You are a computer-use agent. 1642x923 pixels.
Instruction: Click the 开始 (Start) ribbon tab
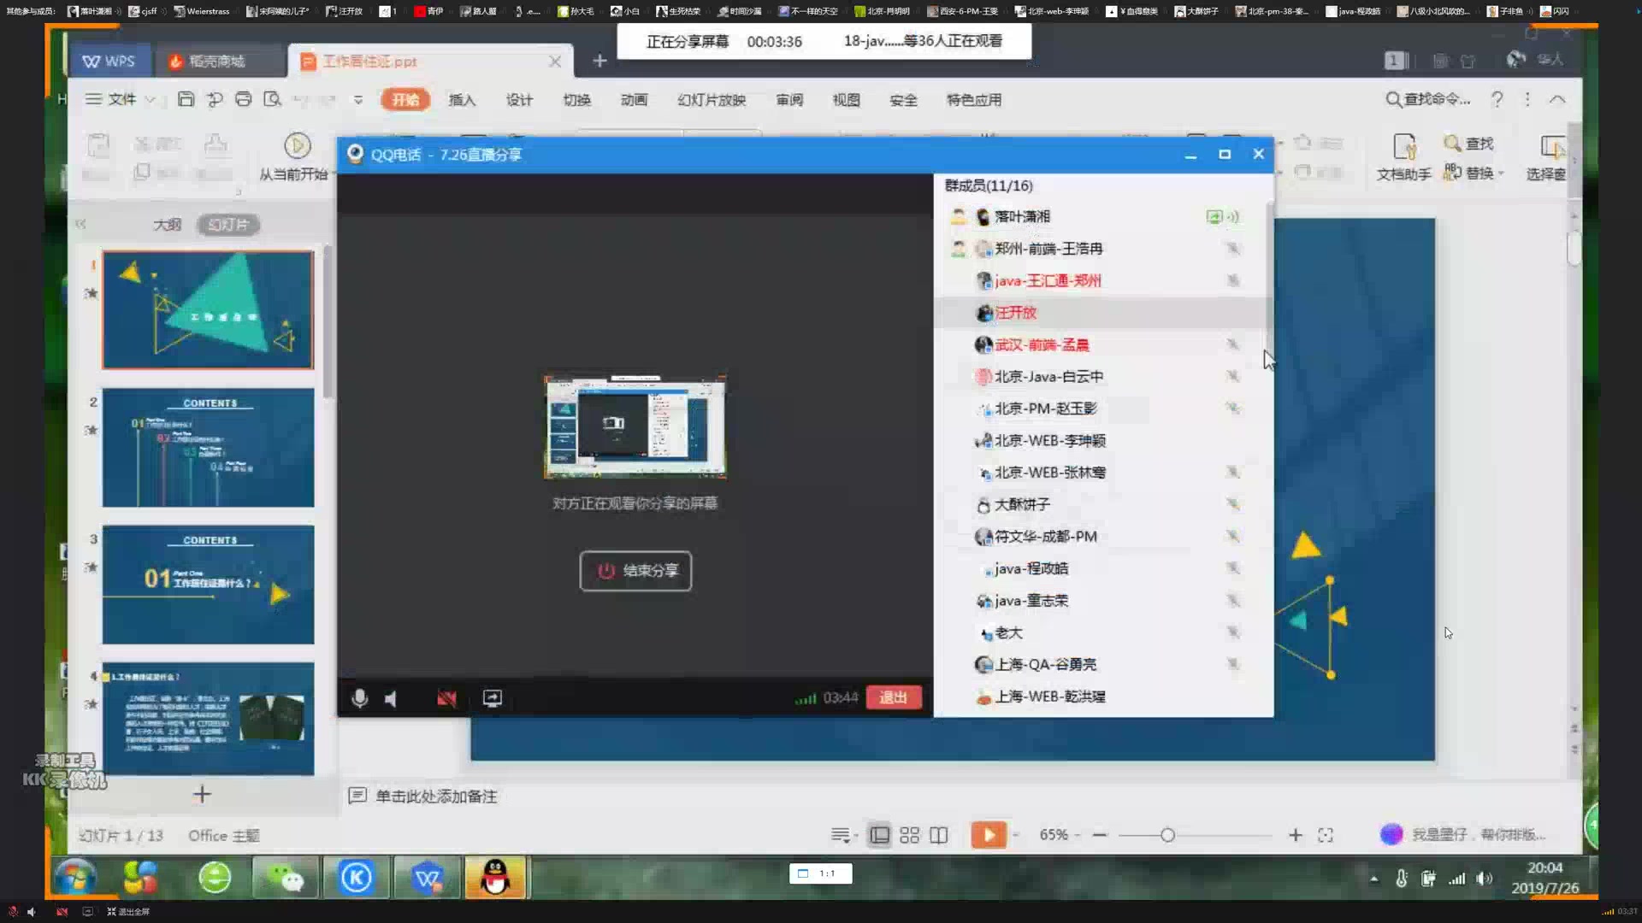(405, 99)
